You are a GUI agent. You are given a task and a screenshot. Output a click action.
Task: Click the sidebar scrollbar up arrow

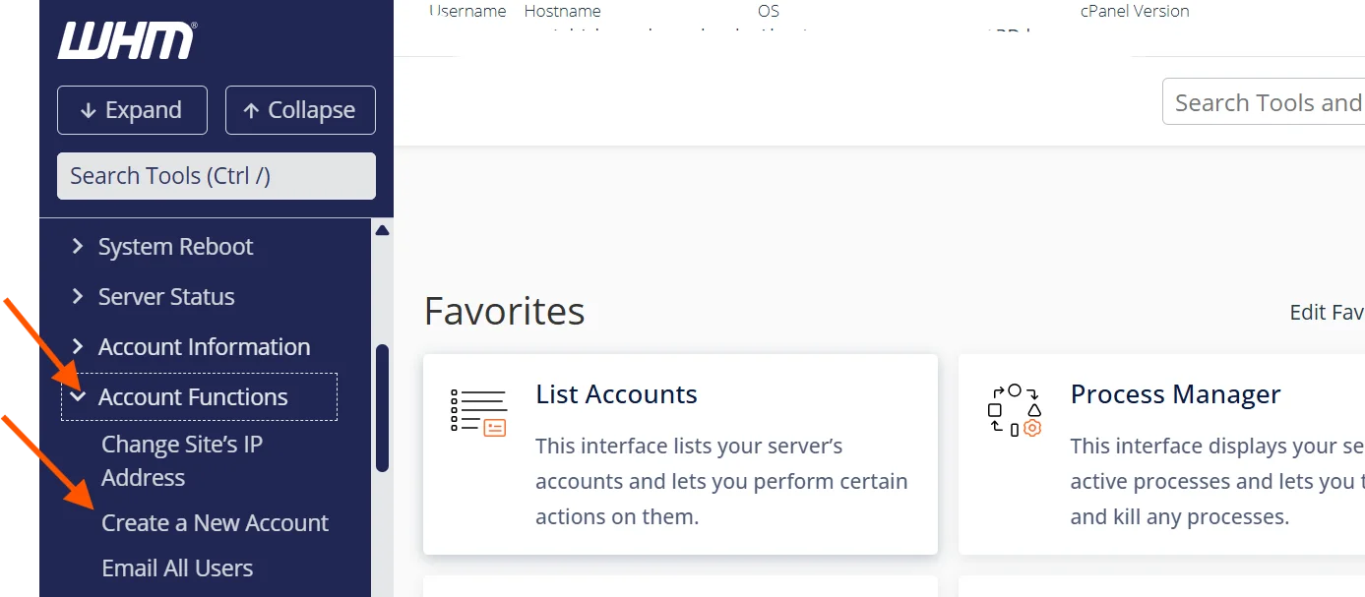pyautogui.click(x=382, y=229)
